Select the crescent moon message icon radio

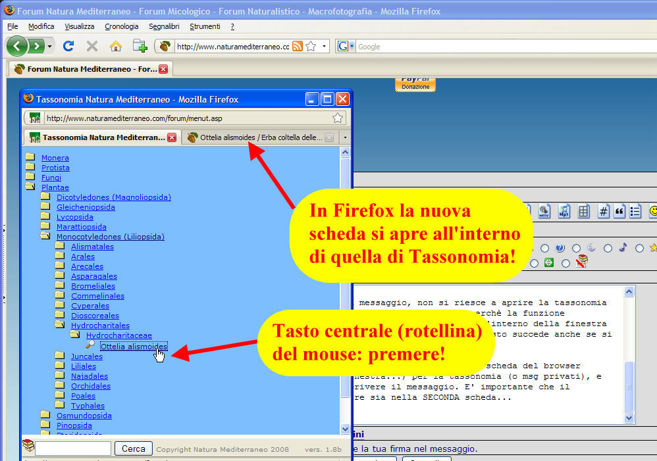tap(577, 249)
